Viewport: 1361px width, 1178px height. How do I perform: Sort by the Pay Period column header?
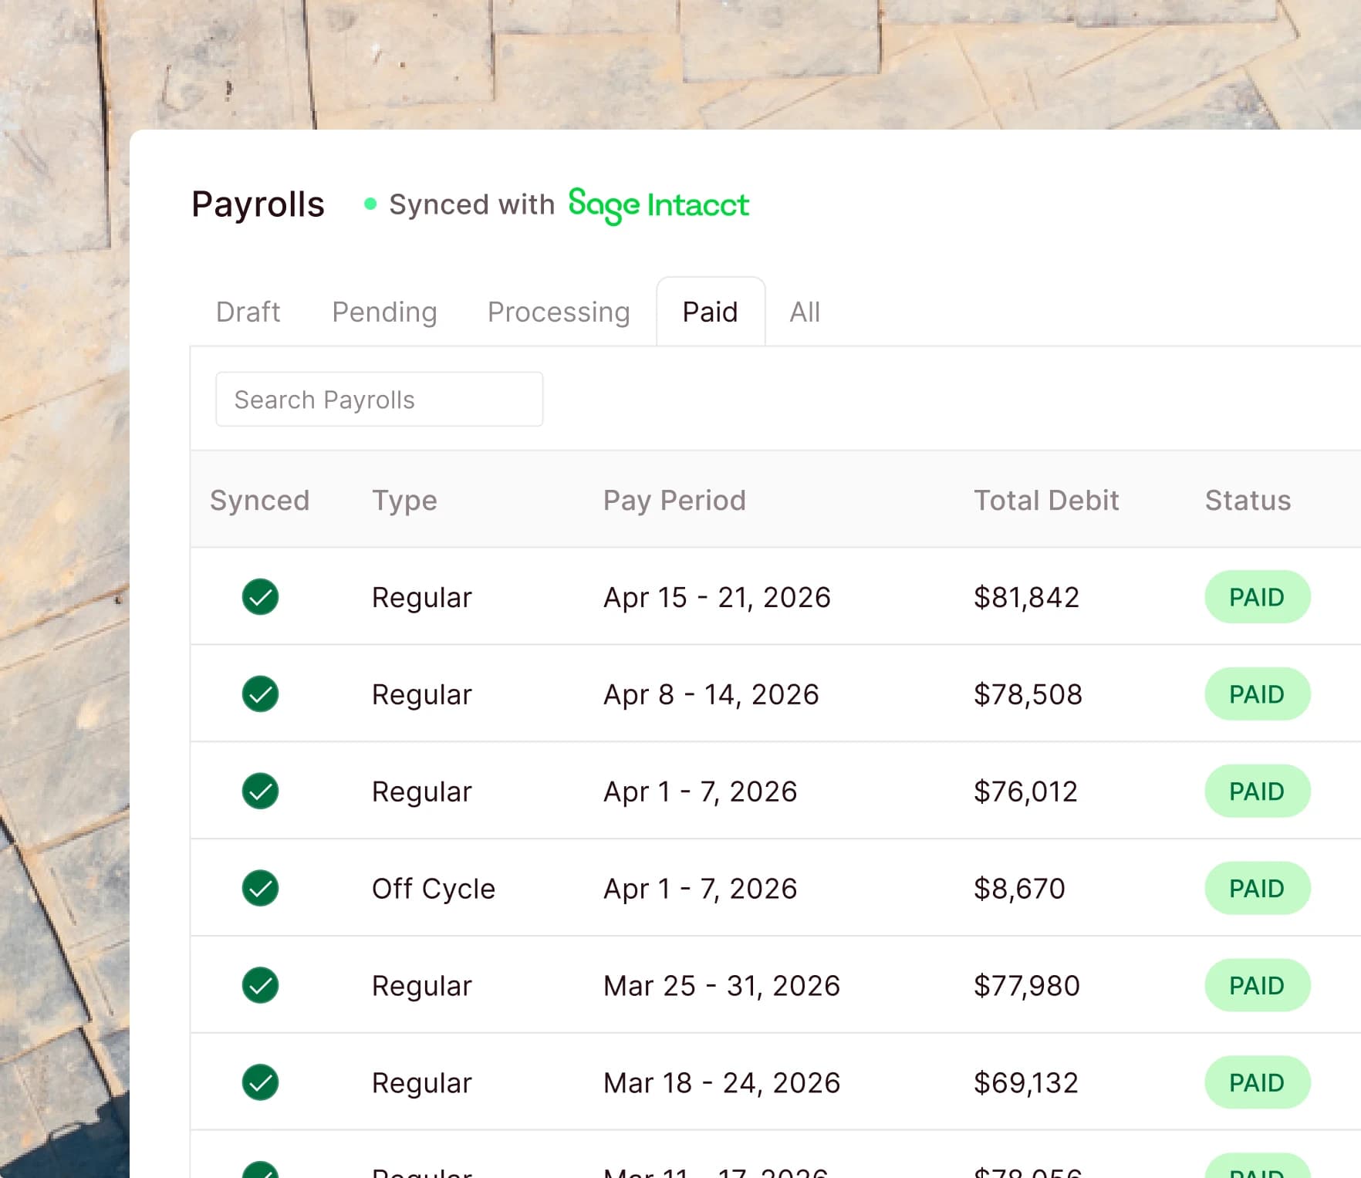coord(674,500)
